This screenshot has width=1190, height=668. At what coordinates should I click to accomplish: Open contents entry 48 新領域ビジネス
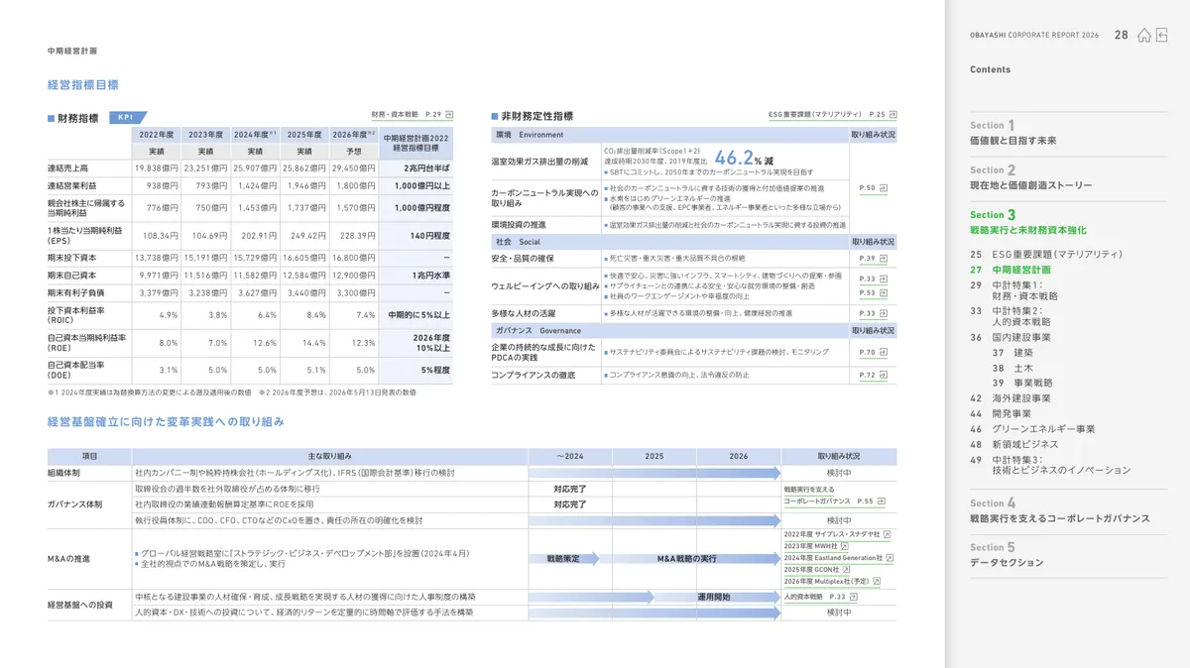coord(1014,445)
